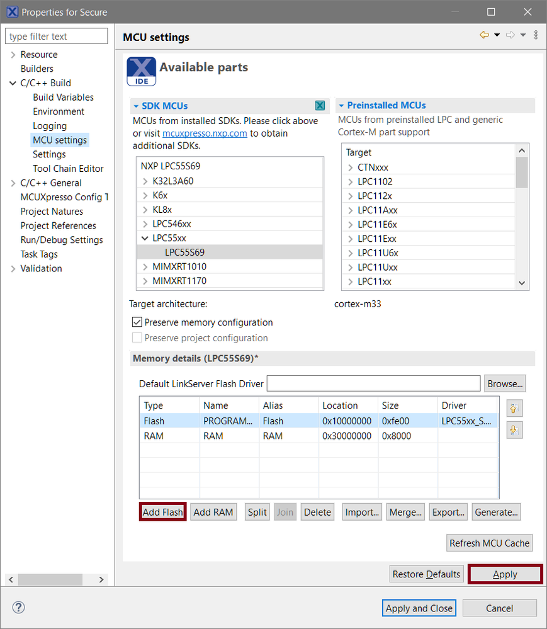Select LPC546xx in SDK list
547x629 pixels.
coord(172,224)
